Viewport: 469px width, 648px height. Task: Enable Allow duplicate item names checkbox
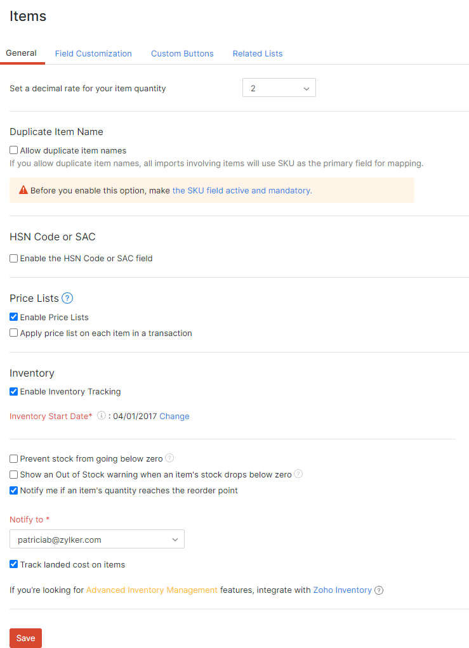[x=14, y=151]
